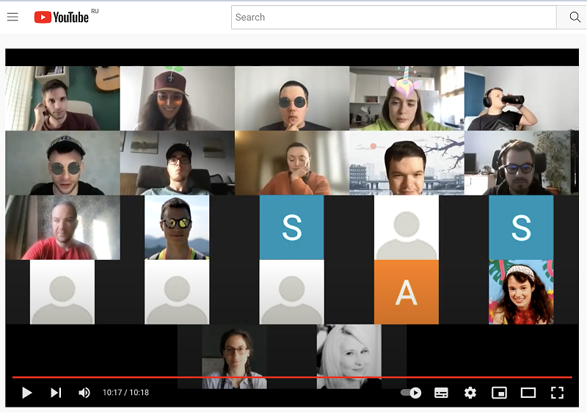Click the 10:17 / 10:18 time display
The height and width of the screenshot is (414, 587).
click(x=125, y=393)
